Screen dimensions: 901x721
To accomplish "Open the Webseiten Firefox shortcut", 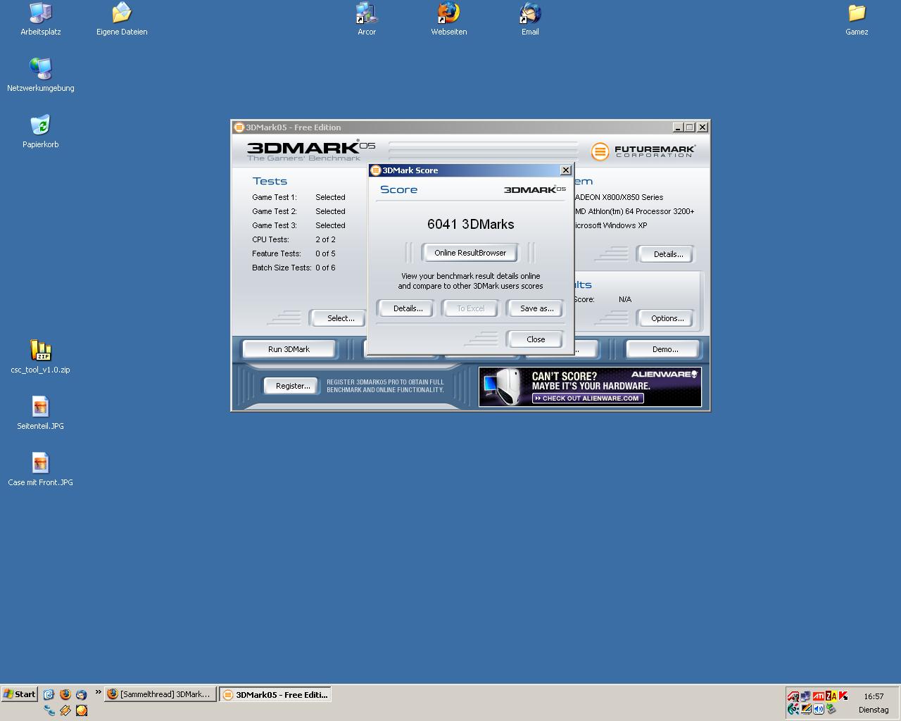I will (448, 19).
